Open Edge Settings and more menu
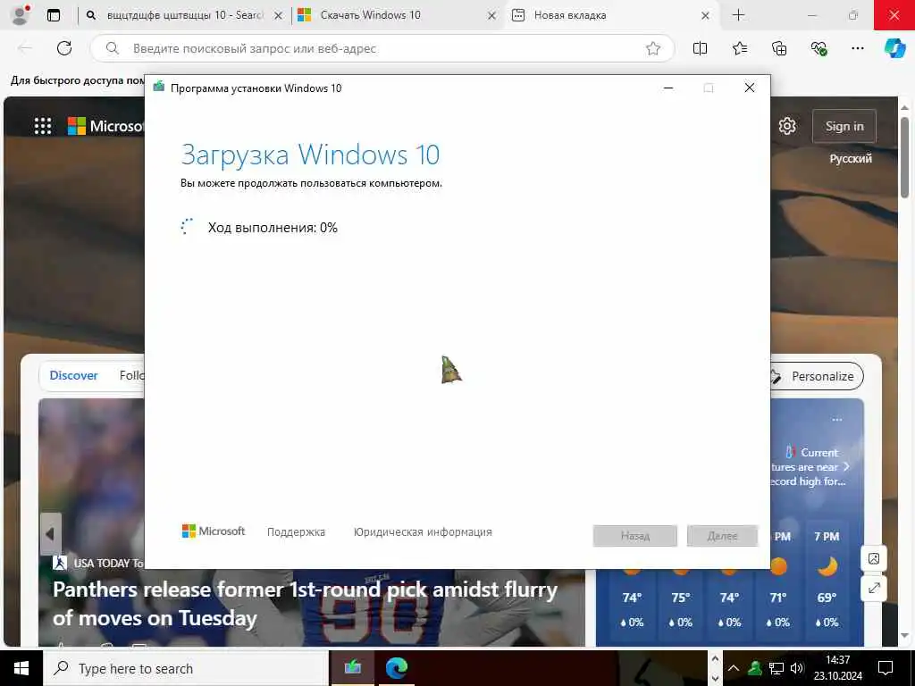The height and width of the screenshot is (686, 915). pyautogui.click(x=857, y=48)
